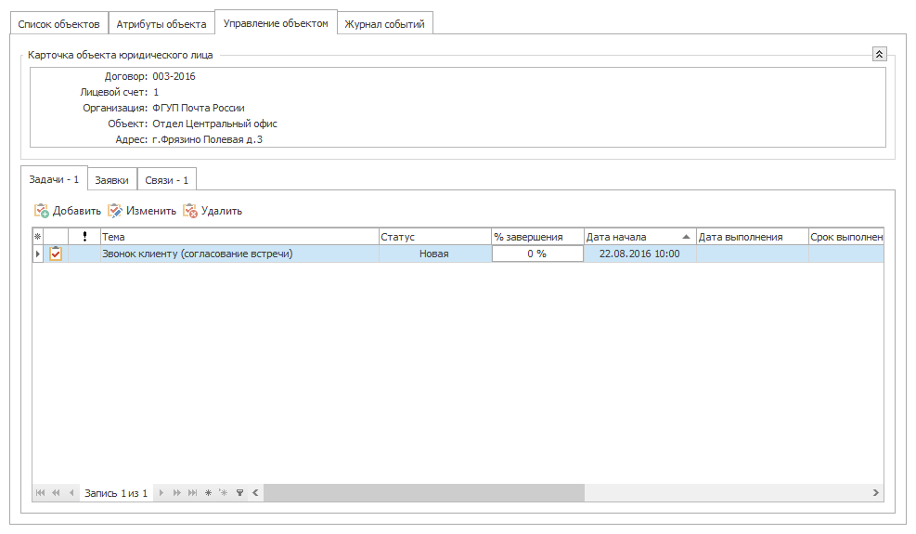
Task: Switch to the Связи - 1 subtab
Action: 166,180
